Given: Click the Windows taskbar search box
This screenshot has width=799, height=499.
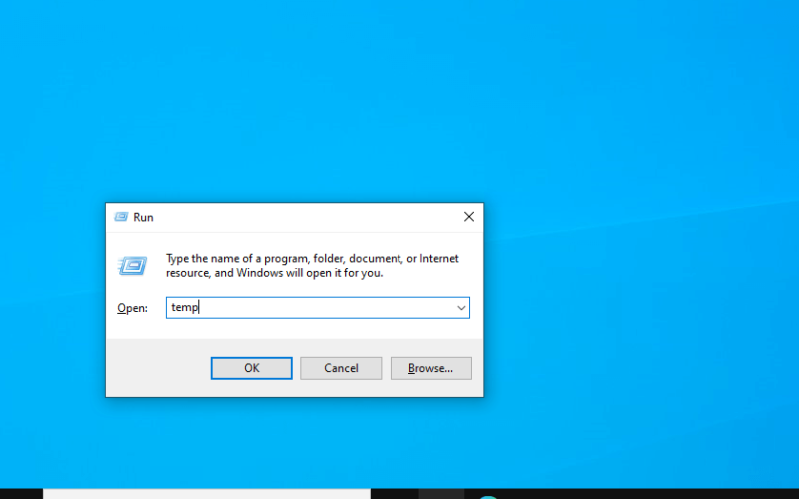Looking at the screenshot, I should point(207,494).
